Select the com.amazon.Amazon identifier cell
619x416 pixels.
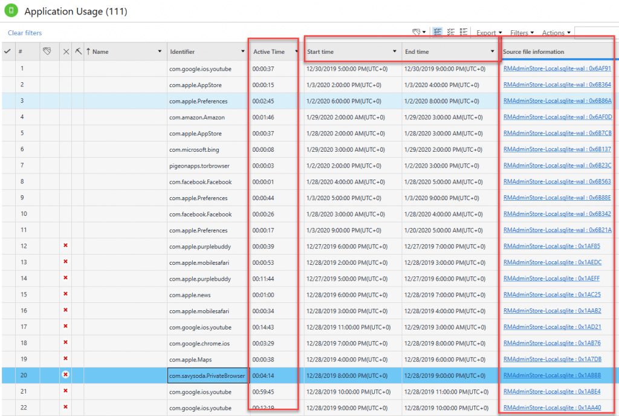coord(196,117)
